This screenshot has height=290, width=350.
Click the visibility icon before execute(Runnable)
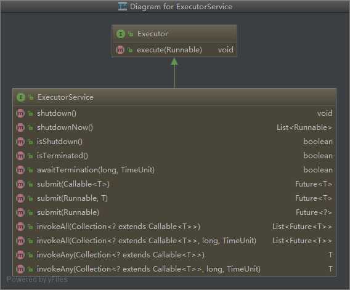coord(130,50)
